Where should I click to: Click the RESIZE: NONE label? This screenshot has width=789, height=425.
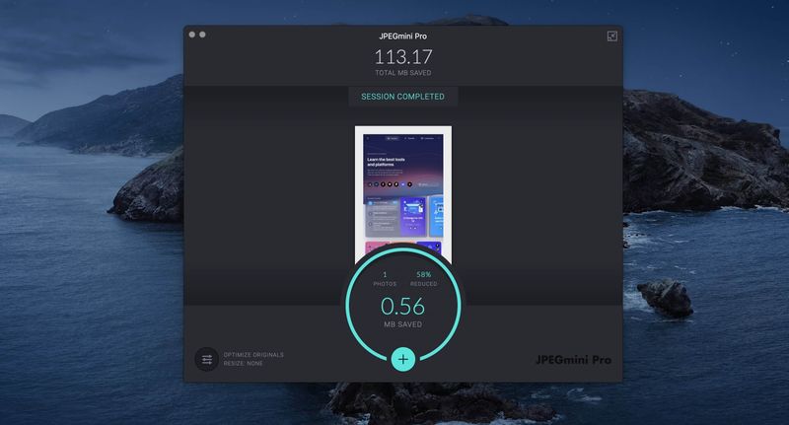243,363
